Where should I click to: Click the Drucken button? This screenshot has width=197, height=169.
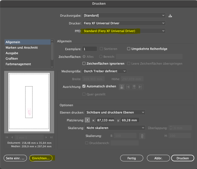pos(183,158)
